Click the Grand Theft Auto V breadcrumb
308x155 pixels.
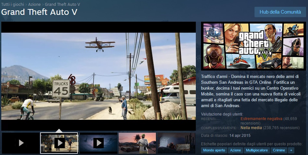click(x=62, y=5)
